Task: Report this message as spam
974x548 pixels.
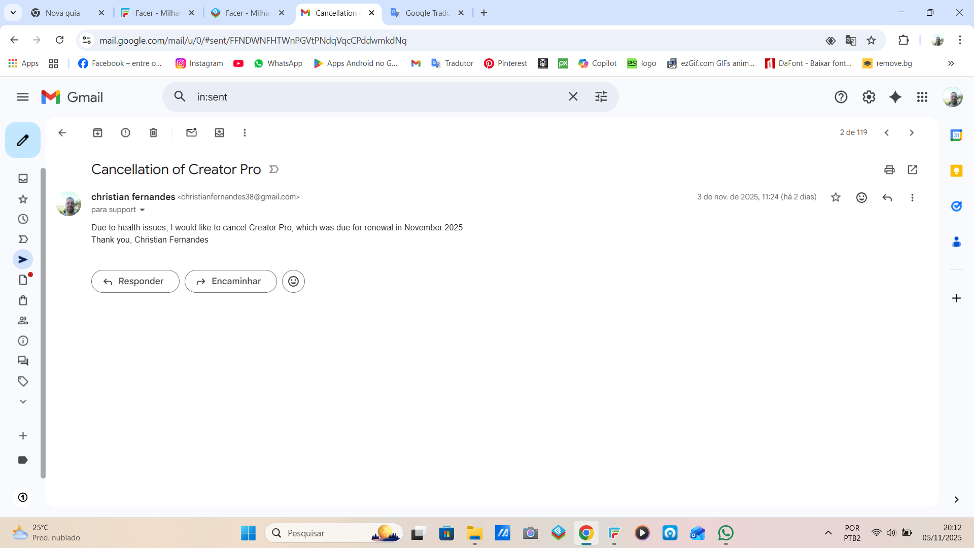Action: 125,133
